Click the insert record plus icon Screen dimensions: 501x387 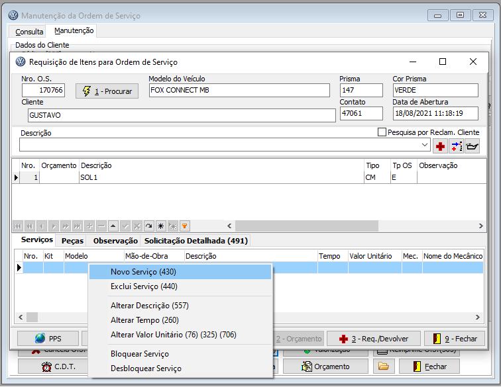pyautogui.click(x=89, y=226)
